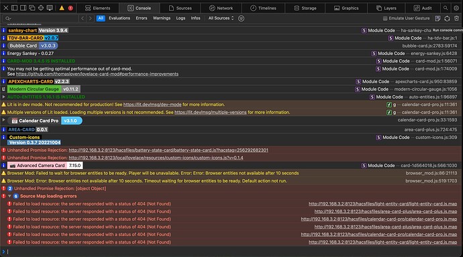Screen dimensions: 463x257
Task: Go to previous filter match arrow
Action: 83,18
